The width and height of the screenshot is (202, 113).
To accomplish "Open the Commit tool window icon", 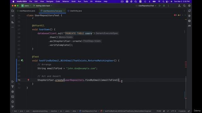I will coord(13,16).
